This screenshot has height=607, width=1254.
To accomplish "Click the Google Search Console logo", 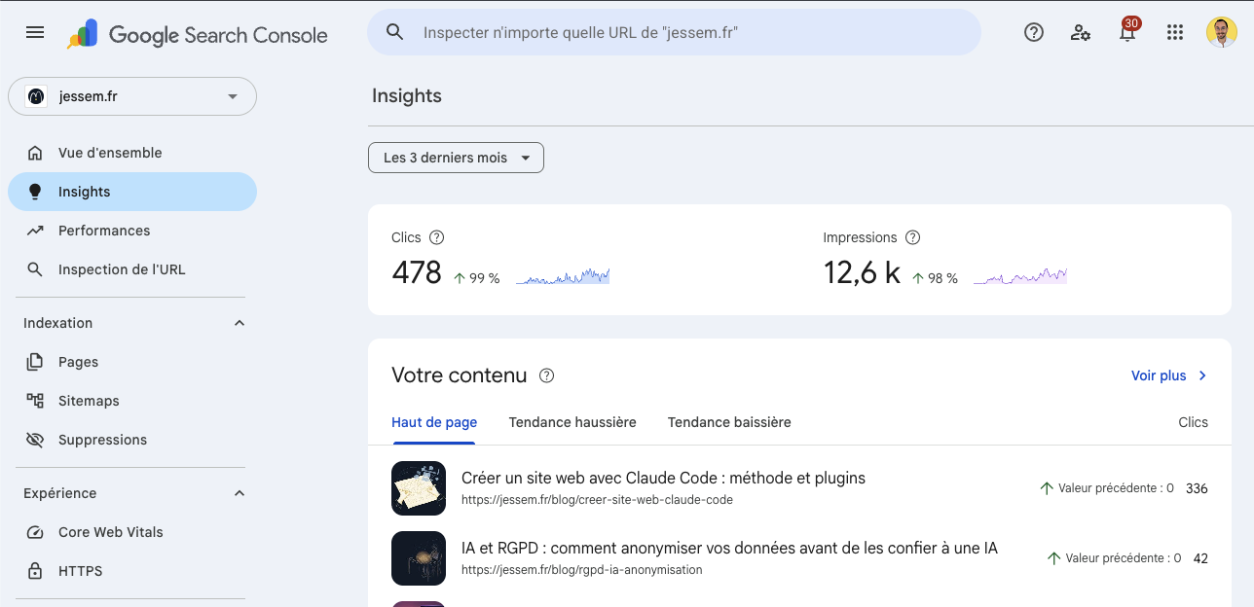I will coord(198,34).
